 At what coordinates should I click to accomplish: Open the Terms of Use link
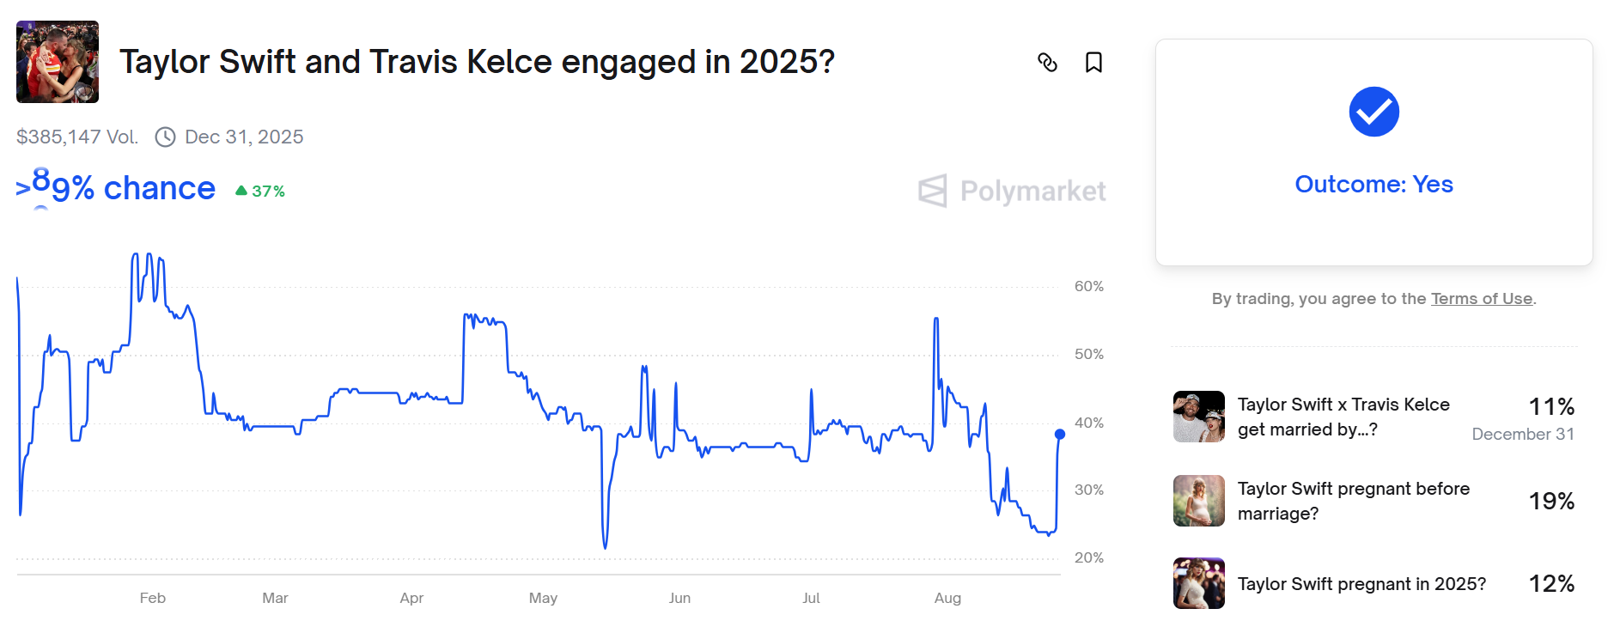1481,299
